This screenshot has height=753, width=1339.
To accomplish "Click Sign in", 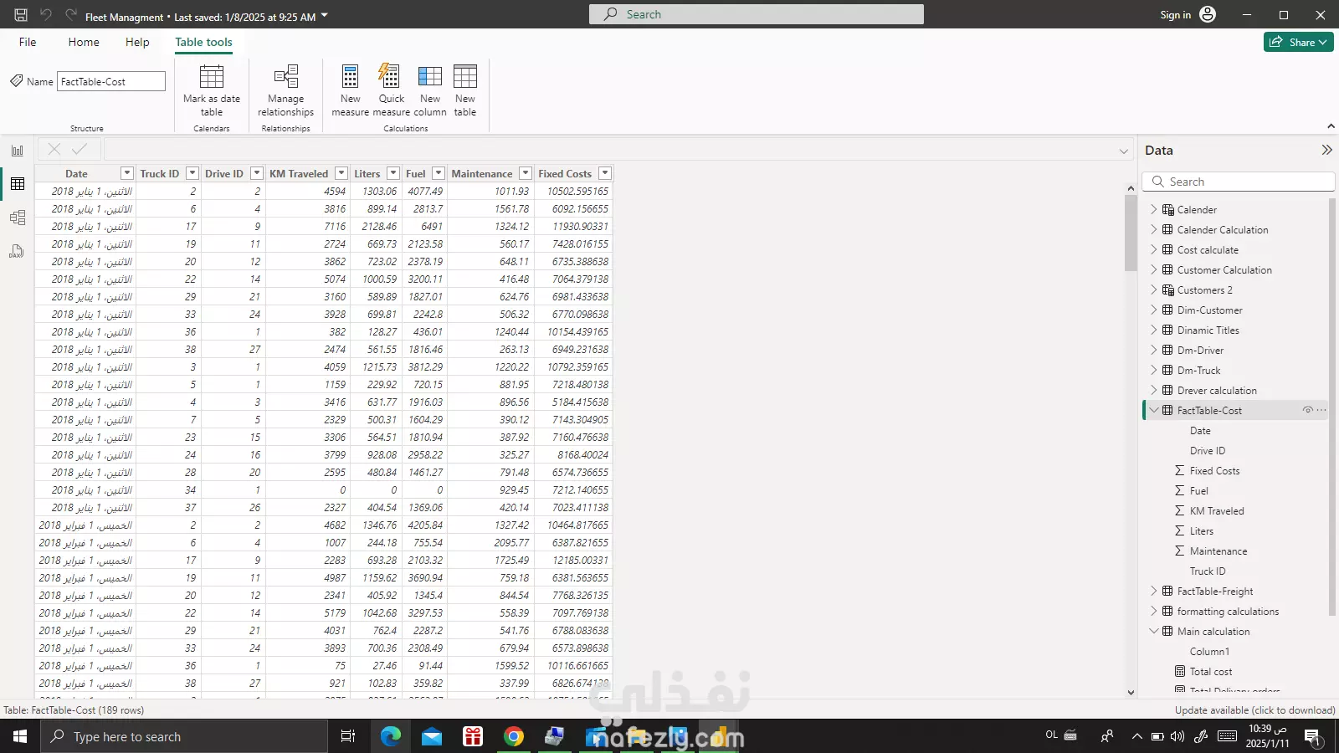I will pyautogui.click(x=1175, y=14).
